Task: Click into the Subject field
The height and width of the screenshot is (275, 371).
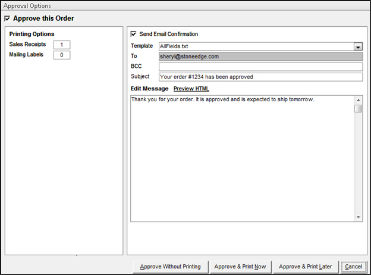Action: coord(260,77)
